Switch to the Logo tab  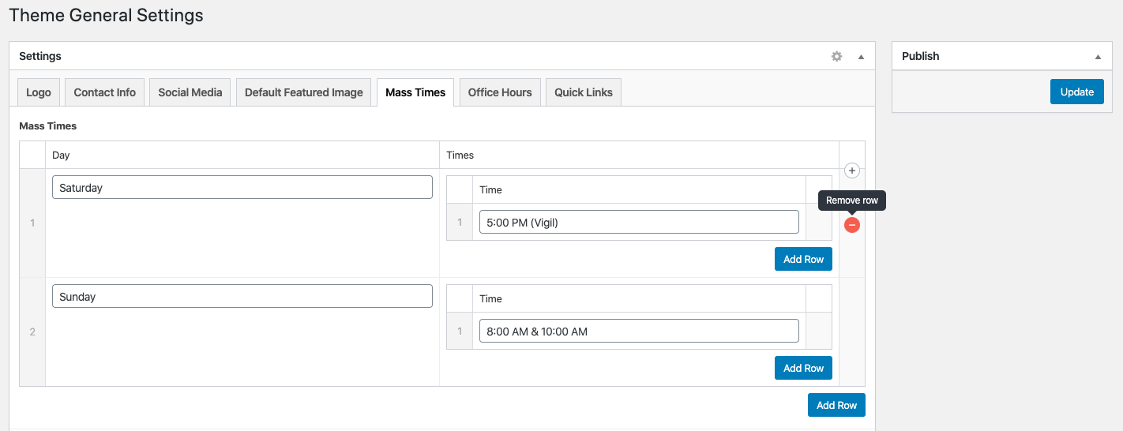pyautogui.click(x=39, y=92)
